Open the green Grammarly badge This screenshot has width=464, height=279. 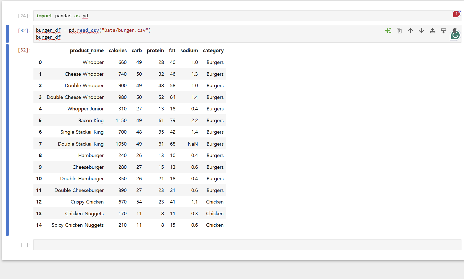click(x=455, y=35)
